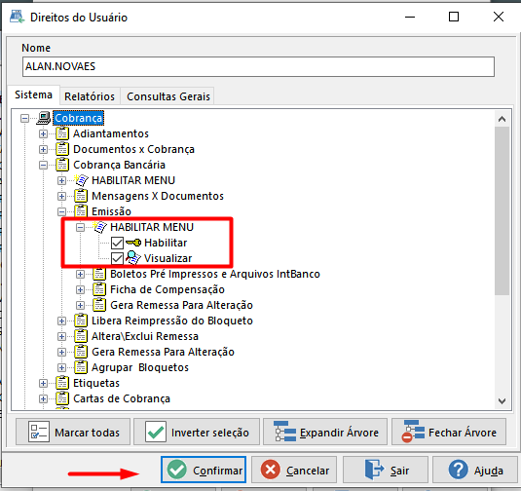
Task: Expand the Cartas de Cobrança node
Action: (43, 398)
